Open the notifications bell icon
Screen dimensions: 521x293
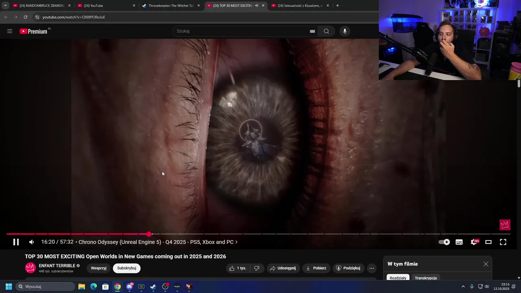514,286
